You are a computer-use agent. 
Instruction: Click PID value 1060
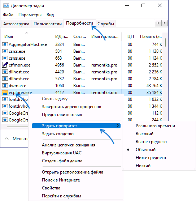click(60, 86)
